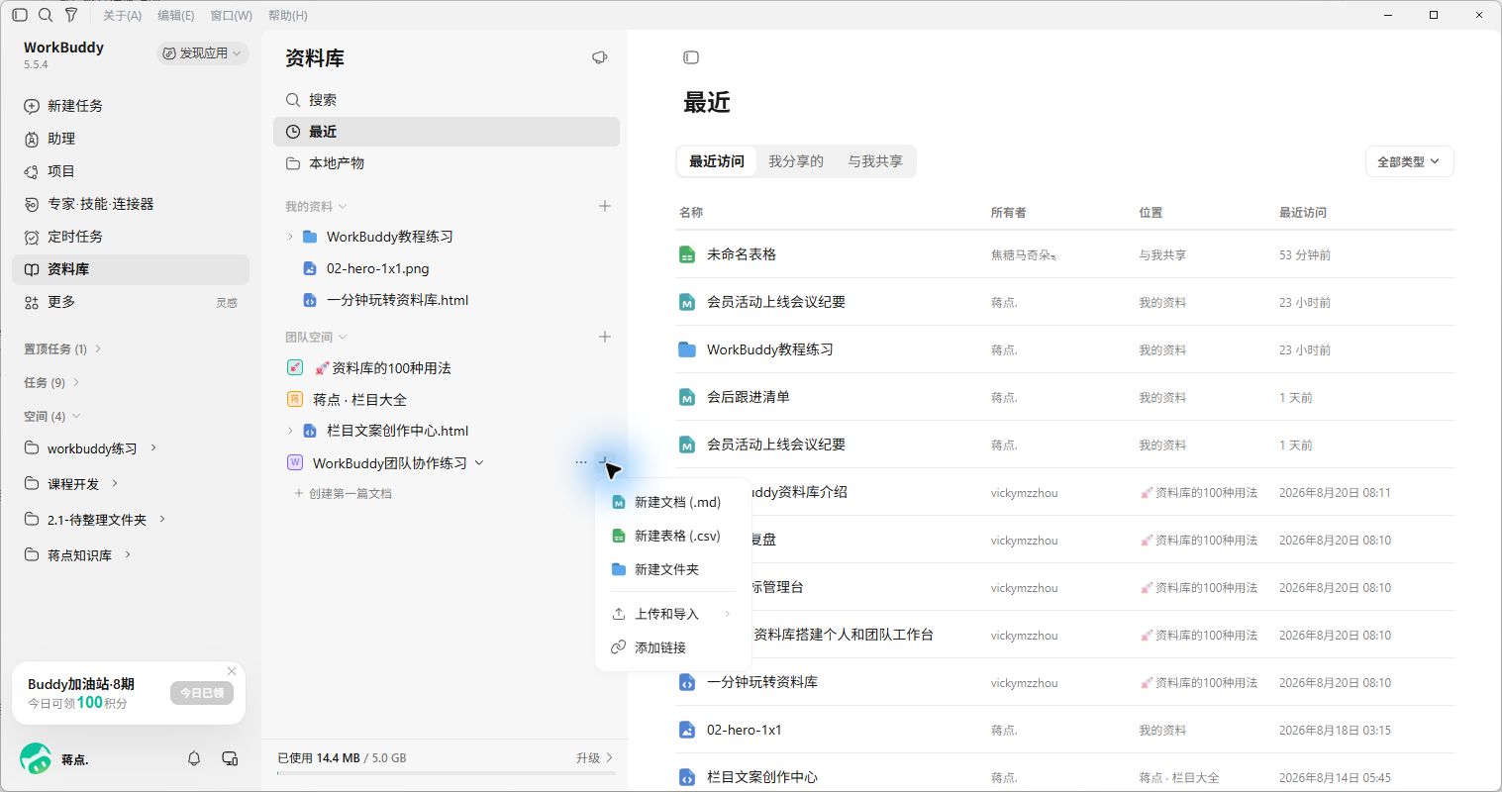This screenshot has width=1502, height=792.
Task: Click 创建第一篇文档 link
Action: pos(343,493)
